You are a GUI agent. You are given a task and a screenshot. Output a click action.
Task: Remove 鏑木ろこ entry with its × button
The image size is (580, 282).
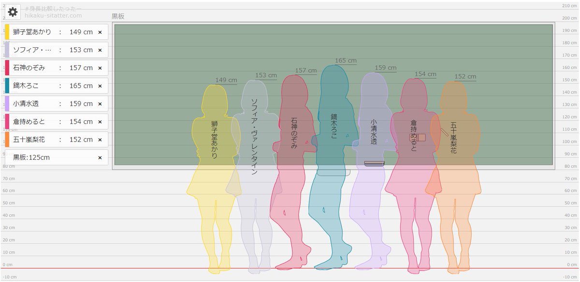tap(100, 86)
